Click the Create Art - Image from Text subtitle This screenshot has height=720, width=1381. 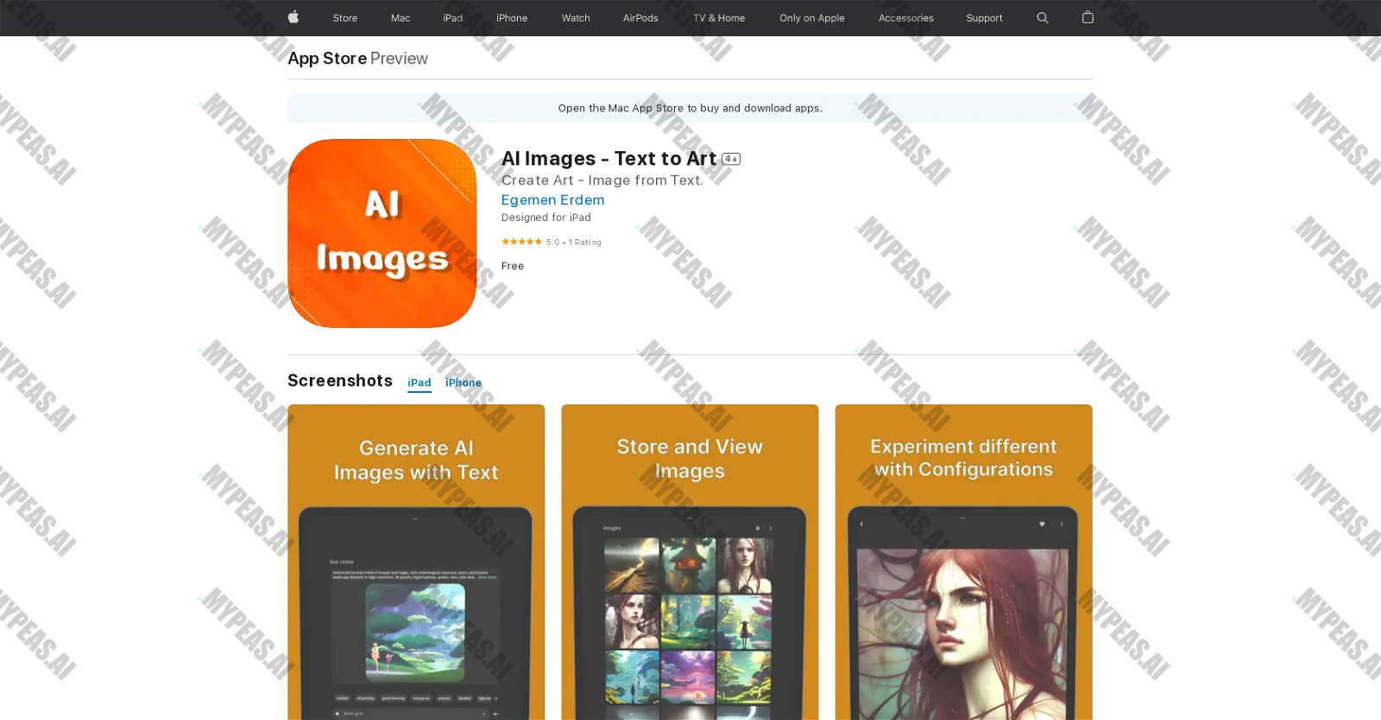click(x=602, y=180)
